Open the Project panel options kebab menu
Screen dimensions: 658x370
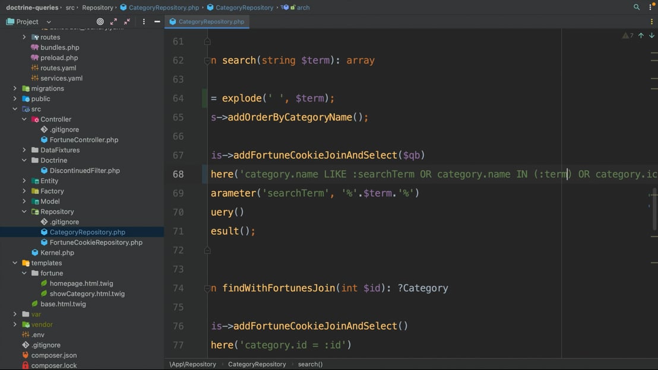144,21
